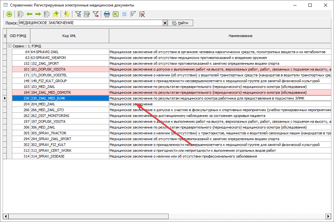The width and height of the screenshot is (334, 222).
Task: Sort by Наименование column header
Action: [x=220, y=36]
